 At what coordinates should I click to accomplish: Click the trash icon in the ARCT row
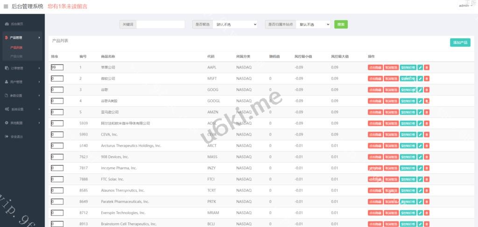427,146
